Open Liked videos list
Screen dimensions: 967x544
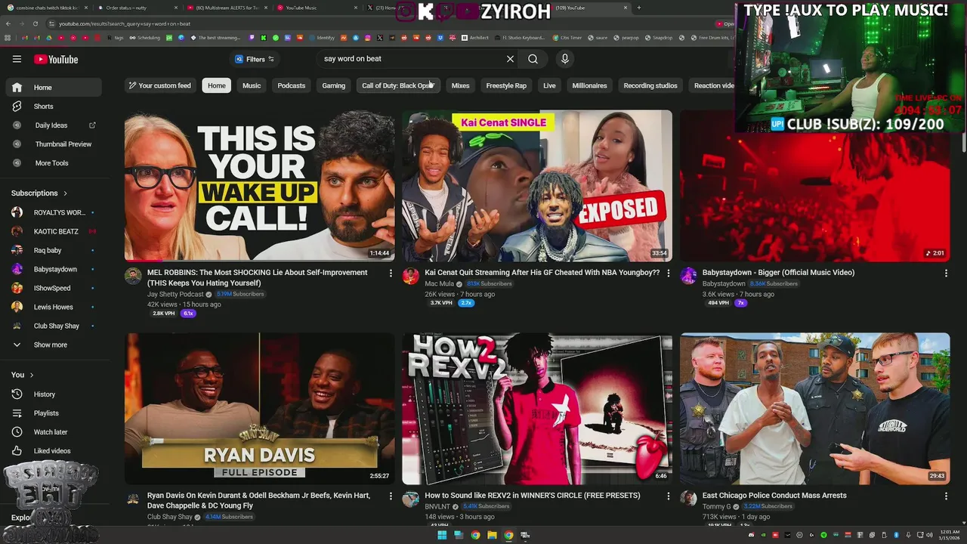tap(53, 451)
